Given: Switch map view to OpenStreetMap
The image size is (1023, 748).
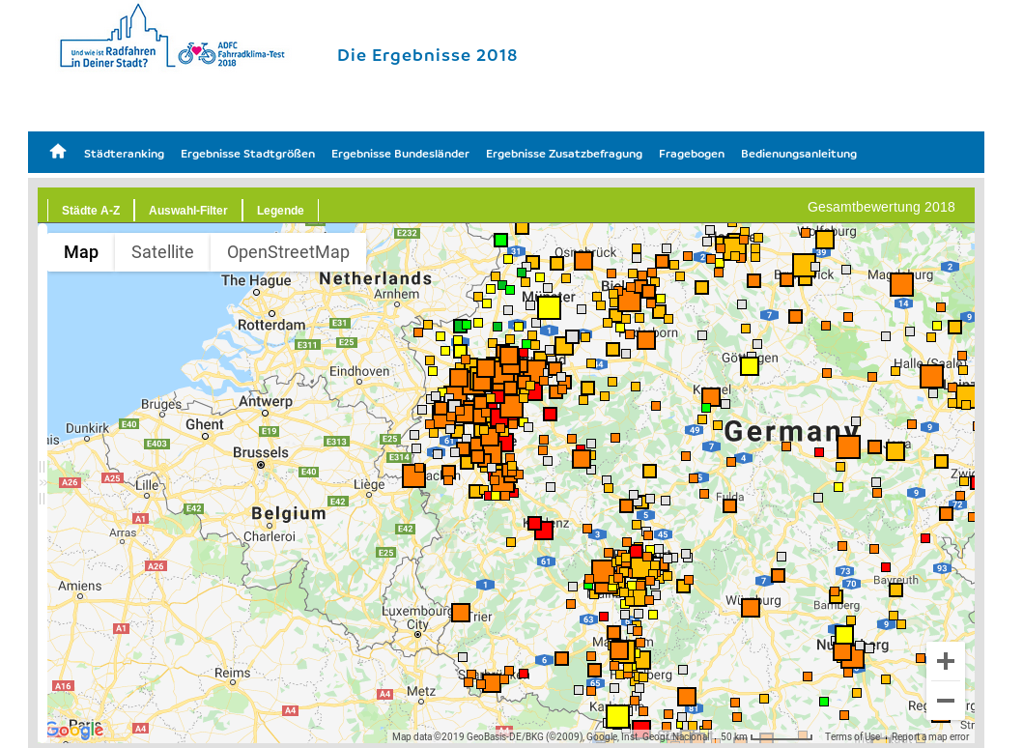Looking at the screenshot, I should (288, 252).
